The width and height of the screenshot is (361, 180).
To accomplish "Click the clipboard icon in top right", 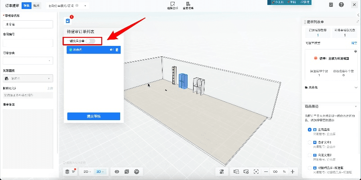I will [x=331, y=4].
